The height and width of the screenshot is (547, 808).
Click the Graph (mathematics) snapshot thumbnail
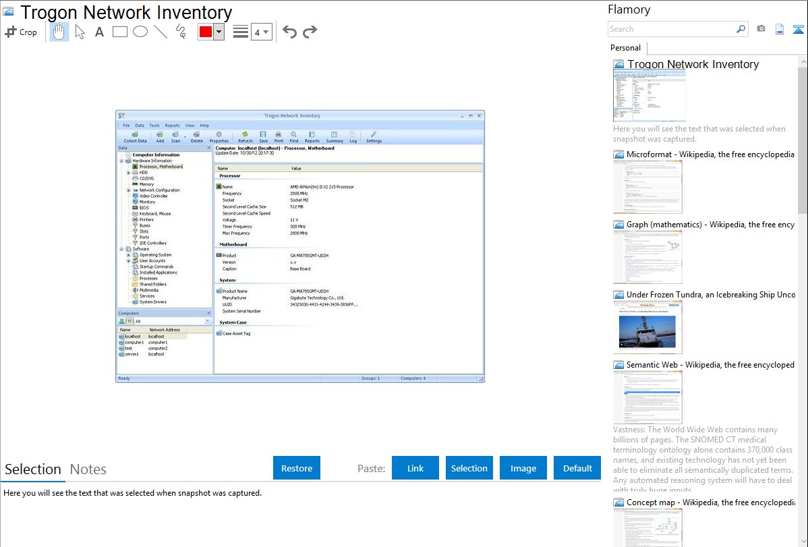[x=647, y=257]
